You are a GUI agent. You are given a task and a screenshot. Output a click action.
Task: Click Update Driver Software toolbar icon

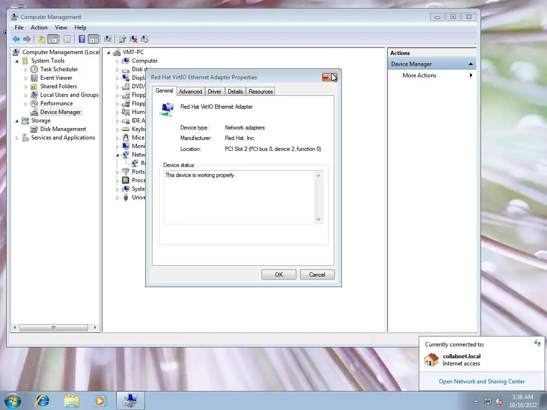coord(123,39)
